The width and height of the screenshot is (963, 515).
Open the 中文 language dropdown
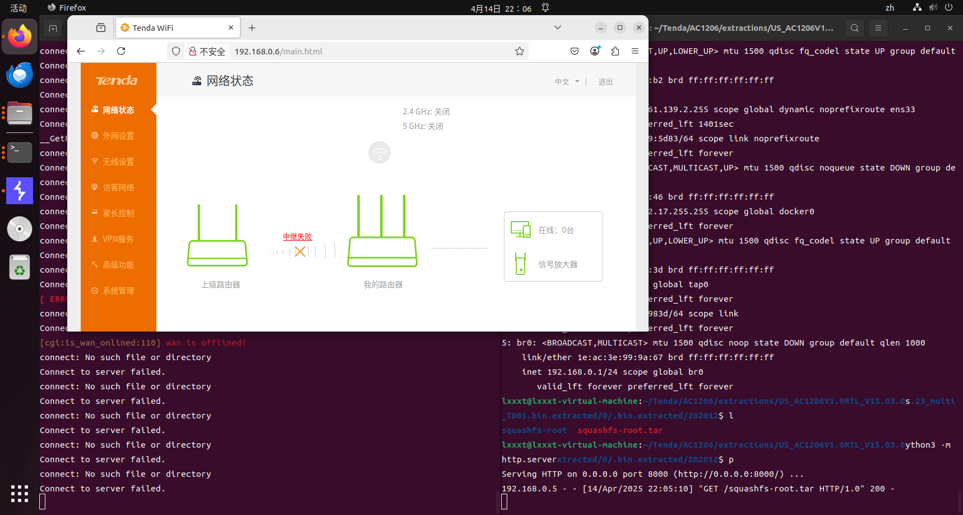coord(567,82)
